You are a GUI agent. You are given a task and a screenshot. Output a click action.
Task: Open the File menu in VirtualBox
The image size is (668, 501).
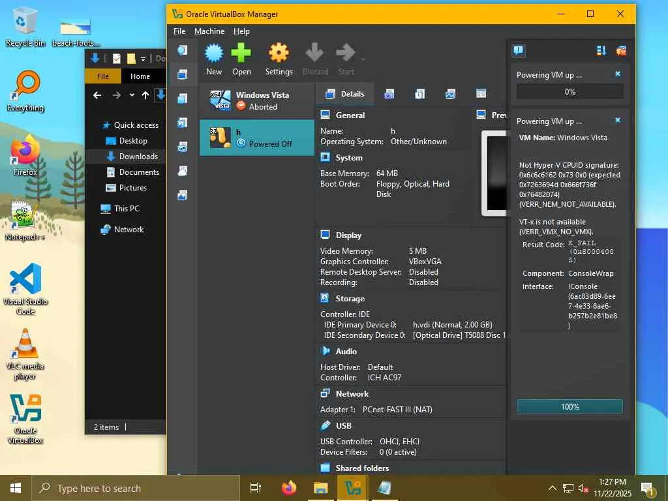pyautogui.click(x=179, y=31)
